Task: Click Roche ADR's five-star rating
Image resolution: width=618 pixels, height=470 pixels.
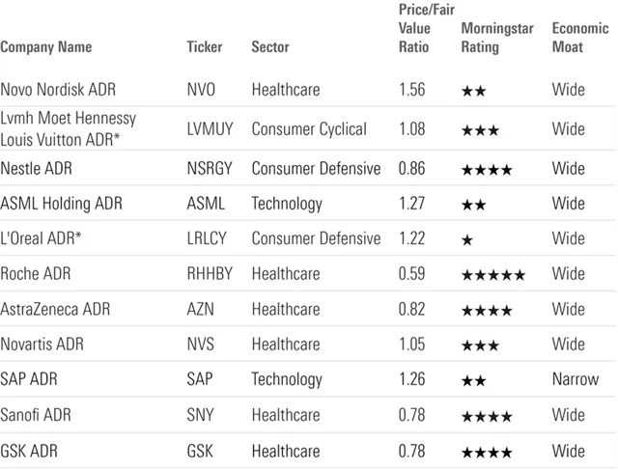Action: pos(493,275)
